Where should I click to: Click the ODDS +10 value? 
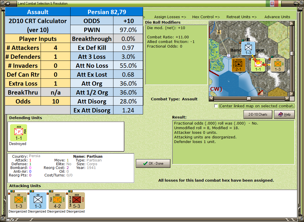coord(128,21)
